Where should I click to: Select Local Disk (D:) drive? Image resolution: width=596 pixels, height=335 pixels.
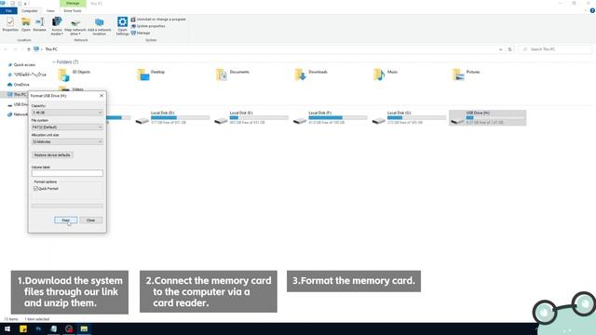click(172, 118)
